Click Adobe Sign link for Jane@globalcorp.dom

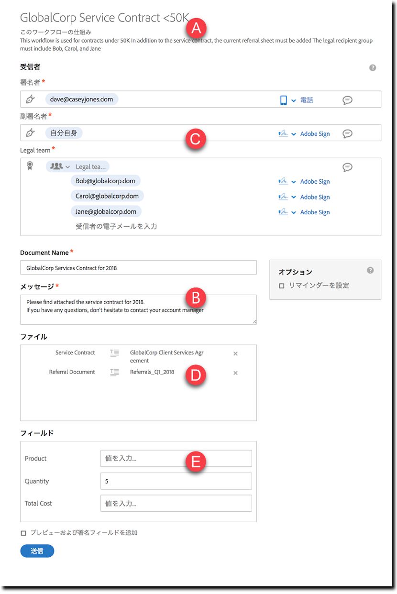point(315,212)
